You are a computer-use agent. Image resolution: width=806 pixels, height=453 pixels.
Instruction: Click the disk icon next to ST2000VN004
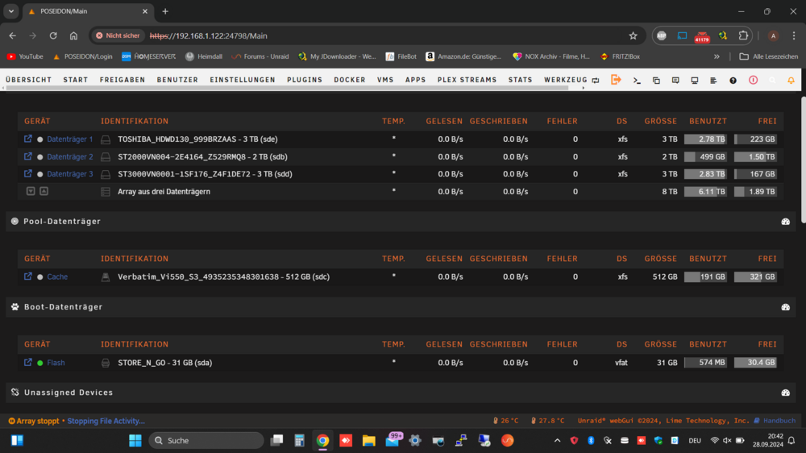(x=106, y=157)
